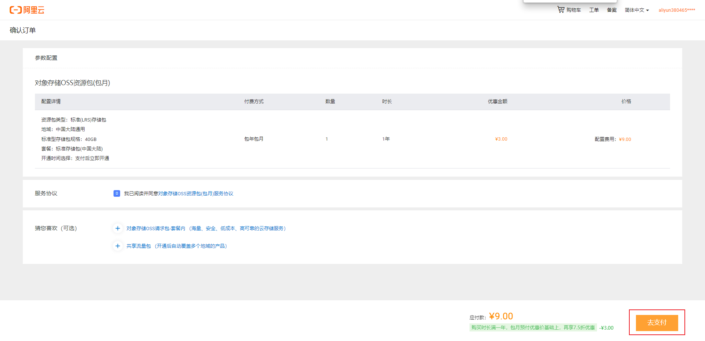Expand 共享流量包 with the plus icon

(x=118, y=246)
